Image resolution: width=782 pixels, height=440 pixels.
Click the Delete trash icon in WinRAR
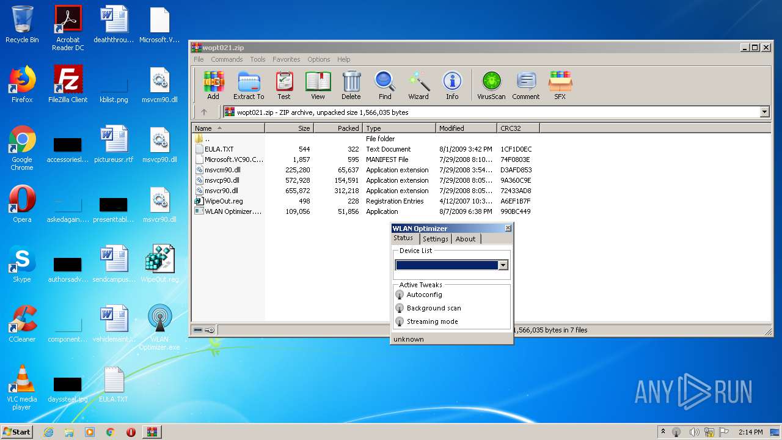pos(351,85)
